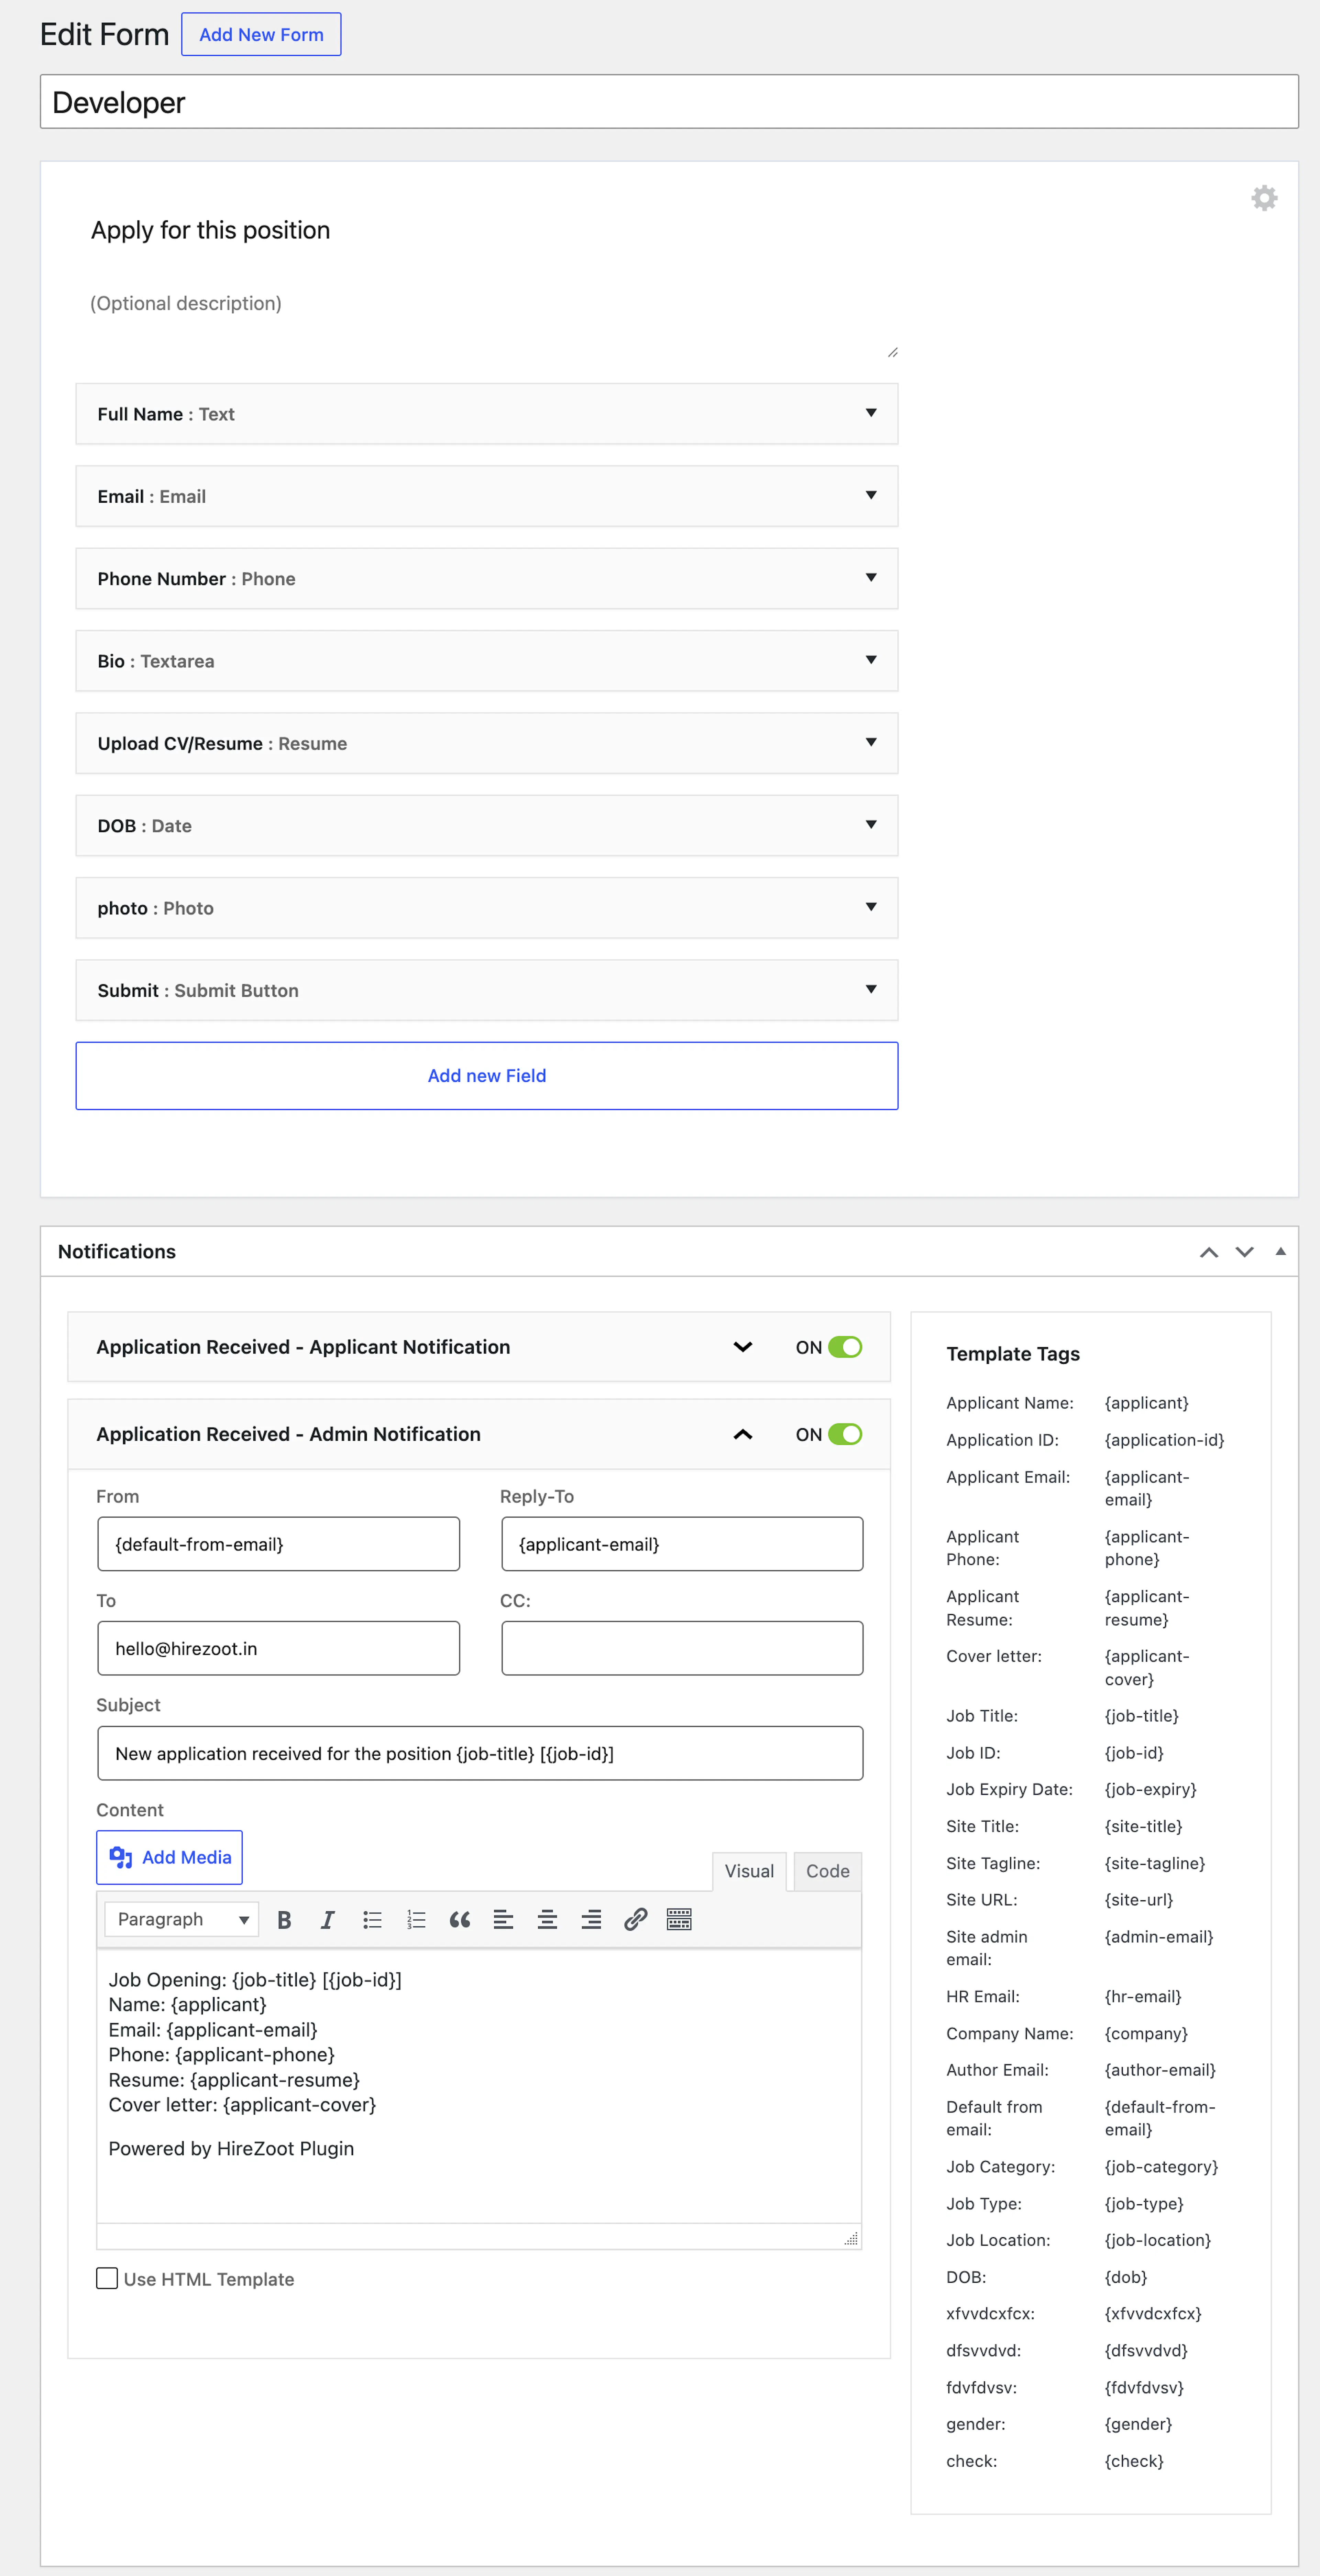Check the Use HTML Template checkbox
The width and height of the screenshot is (1320, 2576).
(107, 2278)
